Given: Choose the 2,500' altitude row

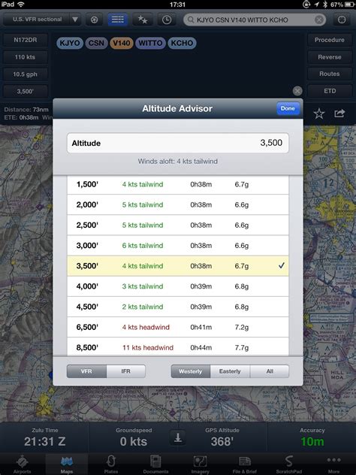Looking at the screenshot, I should click(x=178, y=225).
